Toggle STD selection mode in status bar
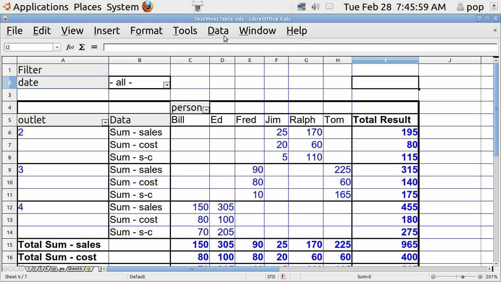 271,277
